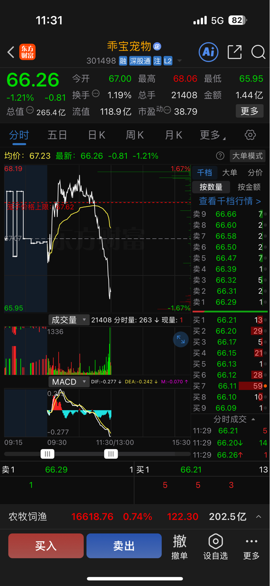
Task: Tap the MACD histogram chart
Action: click(x=98, y=412)
